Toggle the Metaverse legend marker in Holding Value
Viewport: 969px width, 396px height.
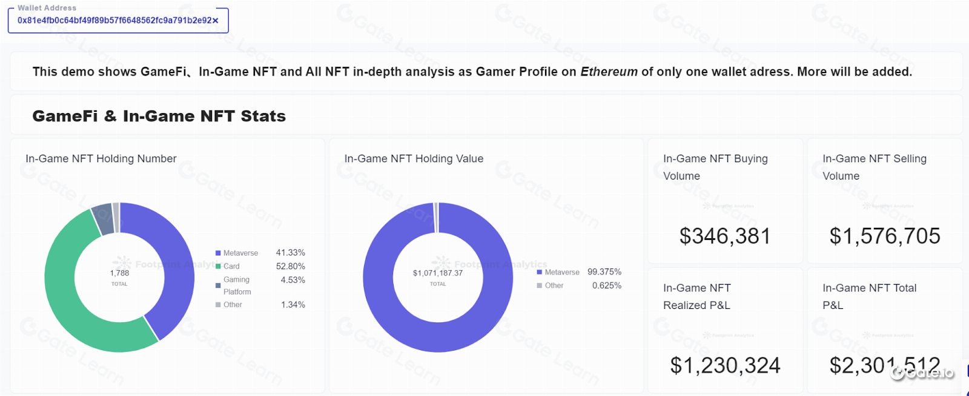540,273
